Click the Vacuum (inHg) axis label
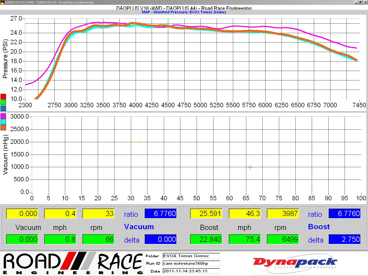 point(5,155)
